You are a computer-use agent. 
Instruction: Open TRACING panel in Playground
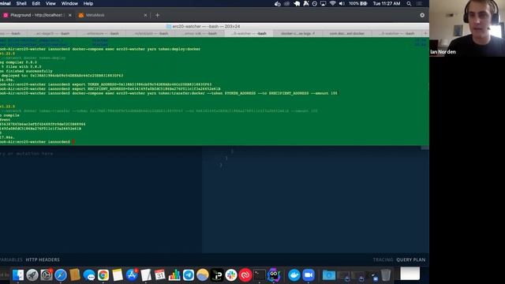pyautogui.click(x=383, y=260)
